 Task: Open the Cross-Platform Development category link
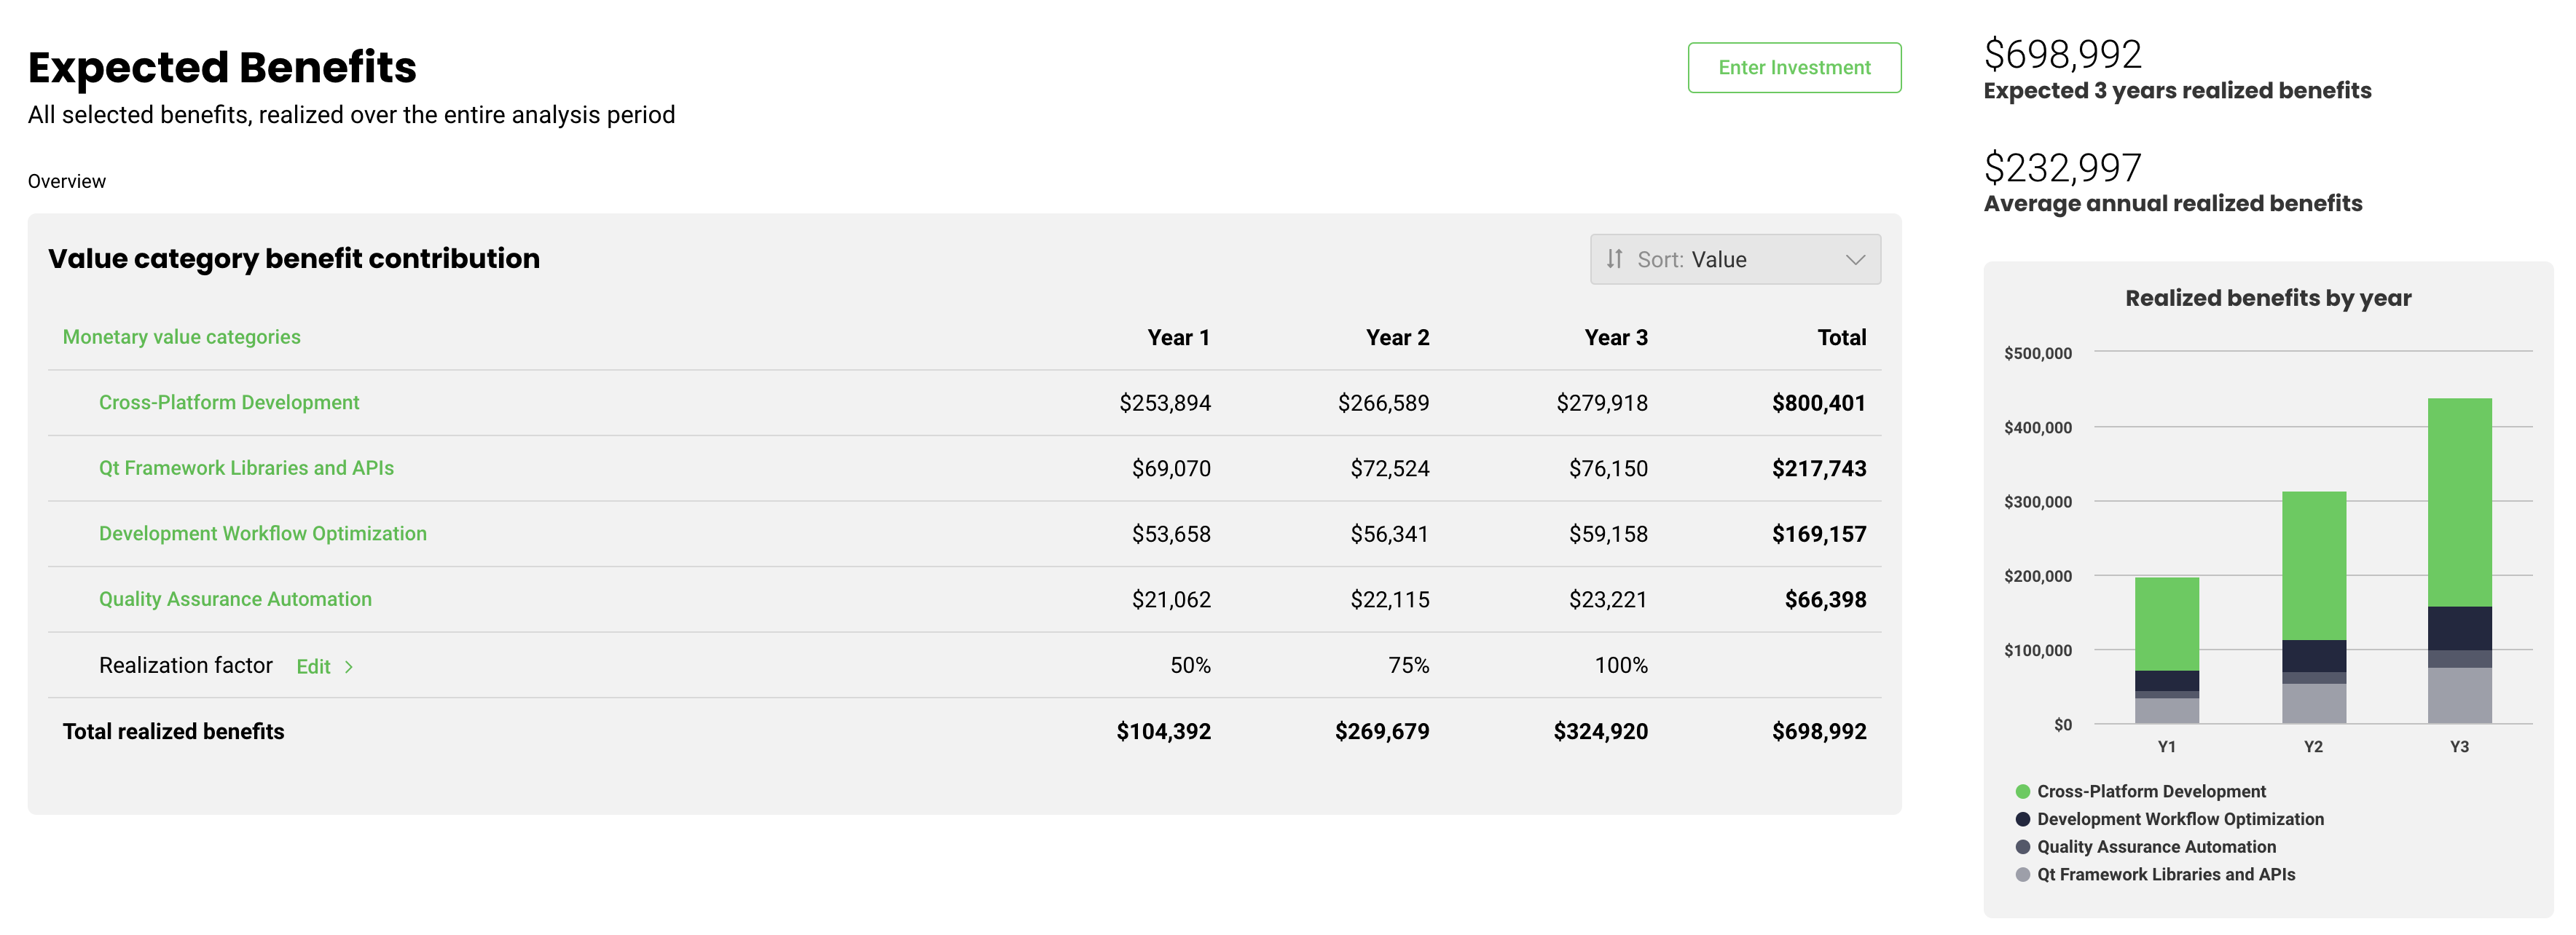pyautogui.click(x=228, y=402)
